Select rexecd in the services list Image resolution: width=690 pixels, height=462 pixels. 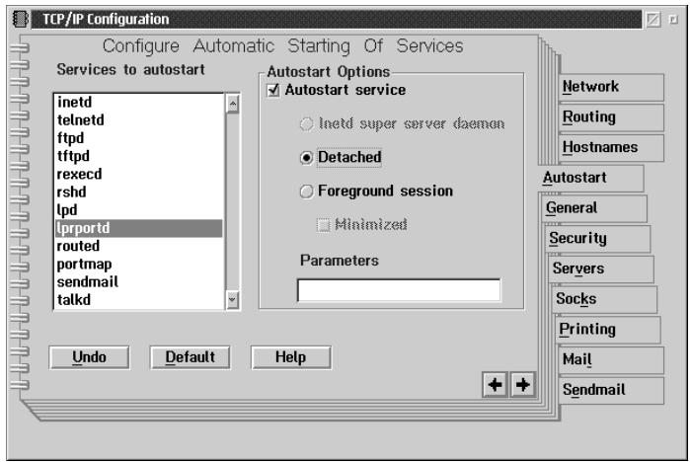pos(138,175)
